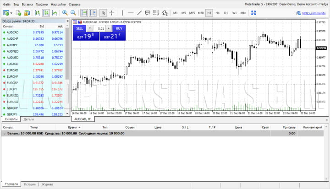Select AUDJPY row in Market Watch
This screenshot has height=189, width=330.
(33, 45)
